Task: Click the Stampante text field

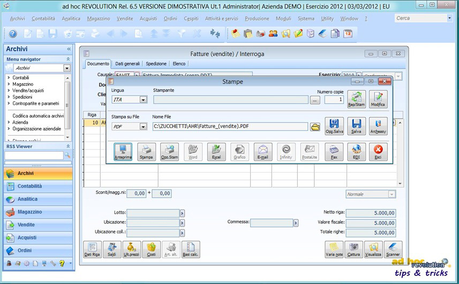Action: [231, 100]
